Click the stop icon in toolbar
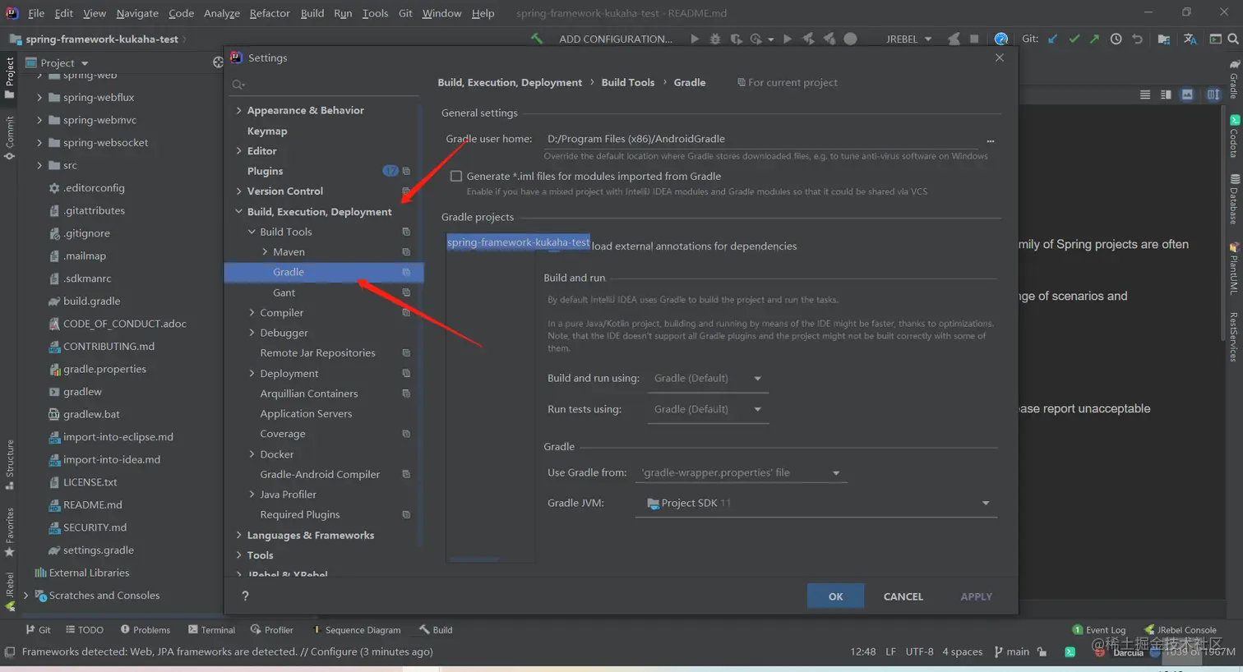The height and width of the screenshot is (672, 1243). pyautogui.click(x=974, y=39)
